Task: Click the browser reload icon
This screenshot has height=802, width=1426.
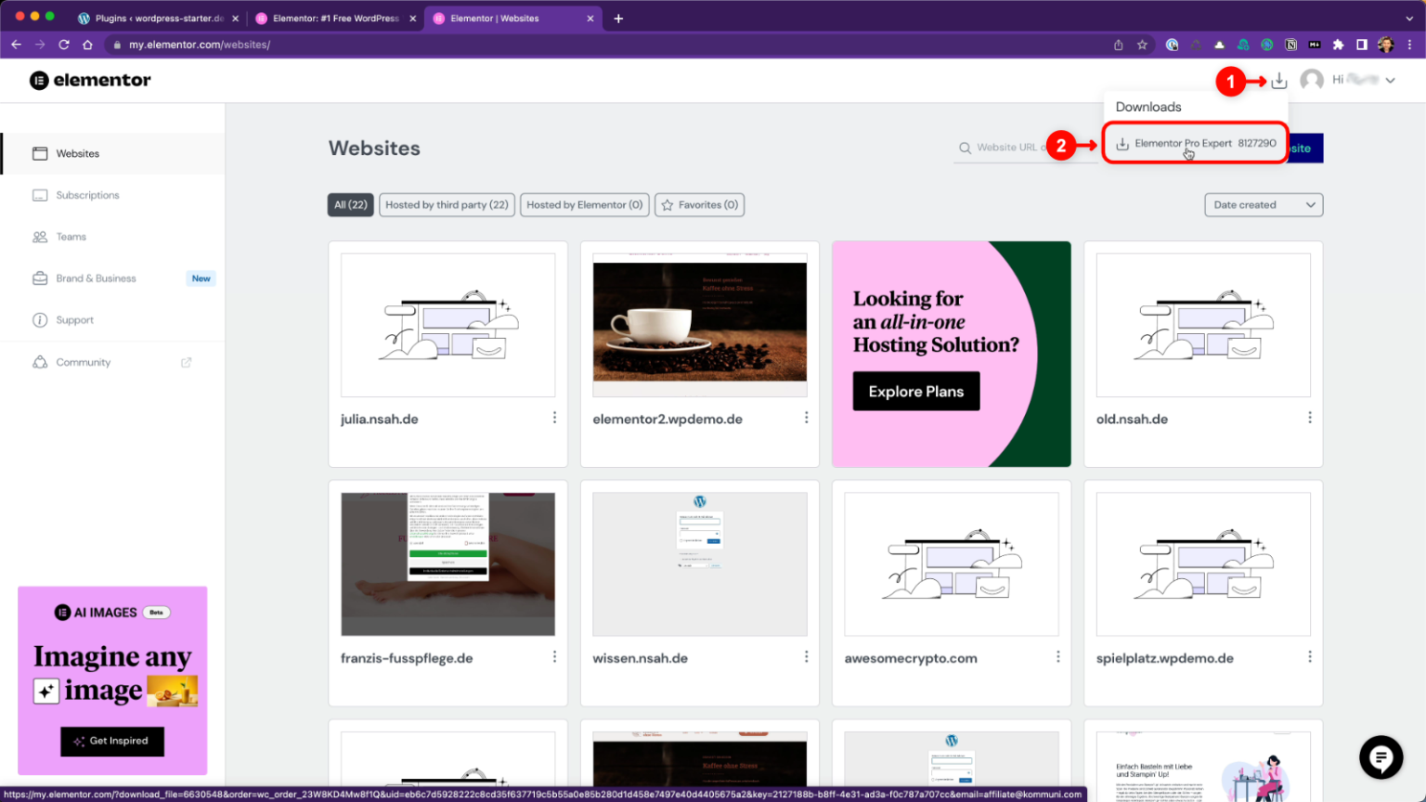Action: tap(64, 45)
